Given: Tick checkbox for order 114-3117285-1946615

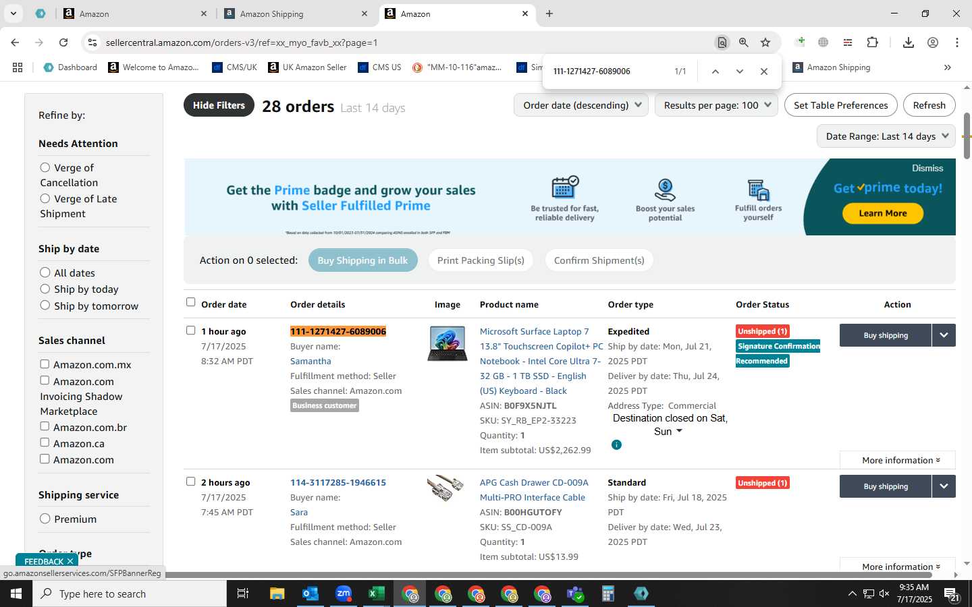Looking at the screenshot, I should coord(190,482).
